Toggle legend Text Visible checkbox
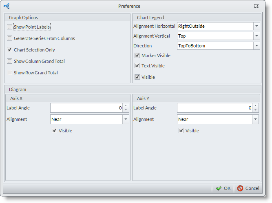 tap(137, 66)
